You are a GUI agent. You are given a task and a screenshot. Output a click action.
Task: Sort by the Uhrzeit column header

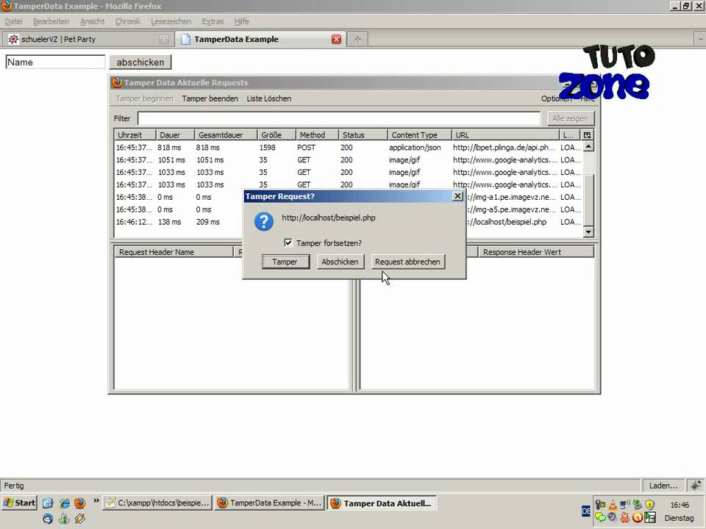[135, 135]
